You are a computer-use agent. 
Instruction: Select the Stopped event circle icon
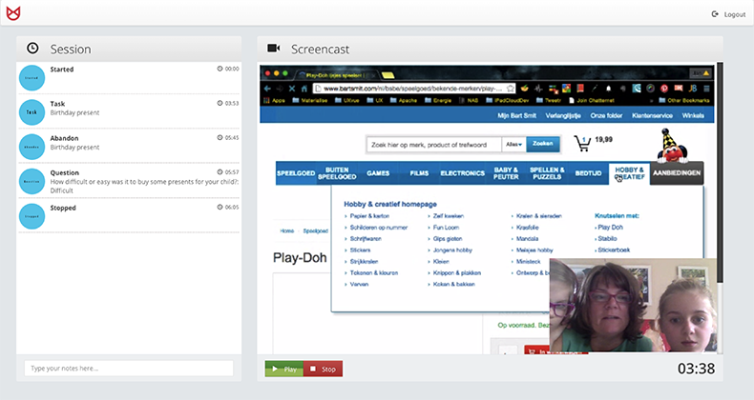(x=31, y=216)
